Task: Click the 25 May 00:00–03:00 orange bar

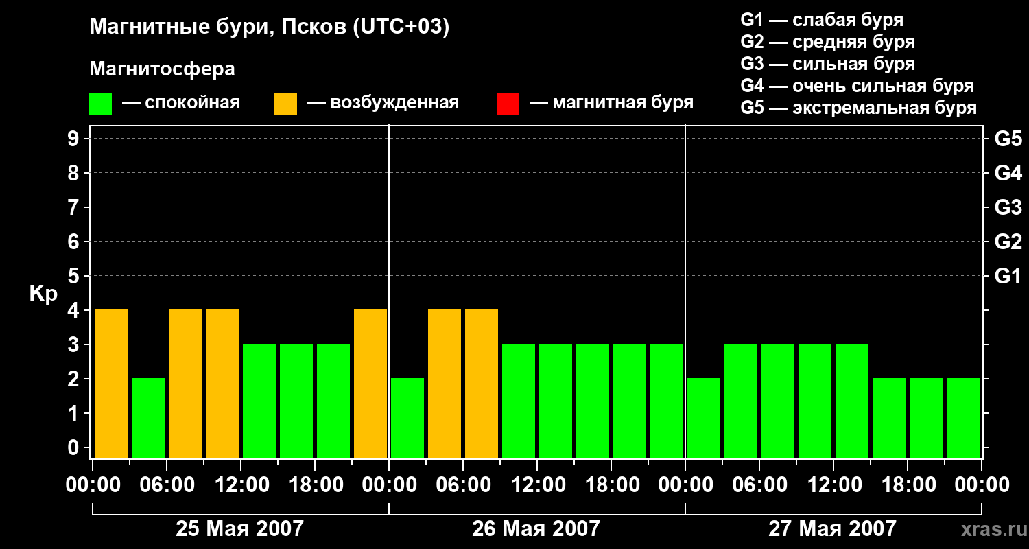Action: [111, 384]
